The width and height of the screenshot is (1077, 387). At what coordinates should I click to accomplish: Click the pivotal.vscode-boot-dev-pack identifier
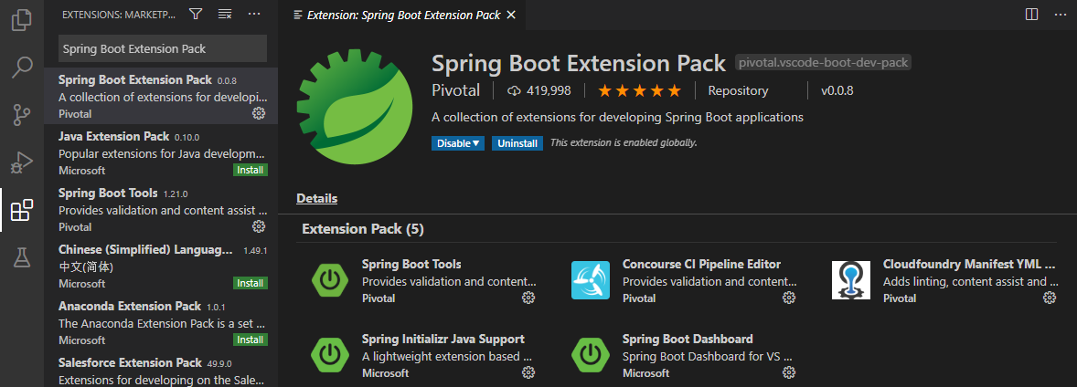tap(824, 63)
